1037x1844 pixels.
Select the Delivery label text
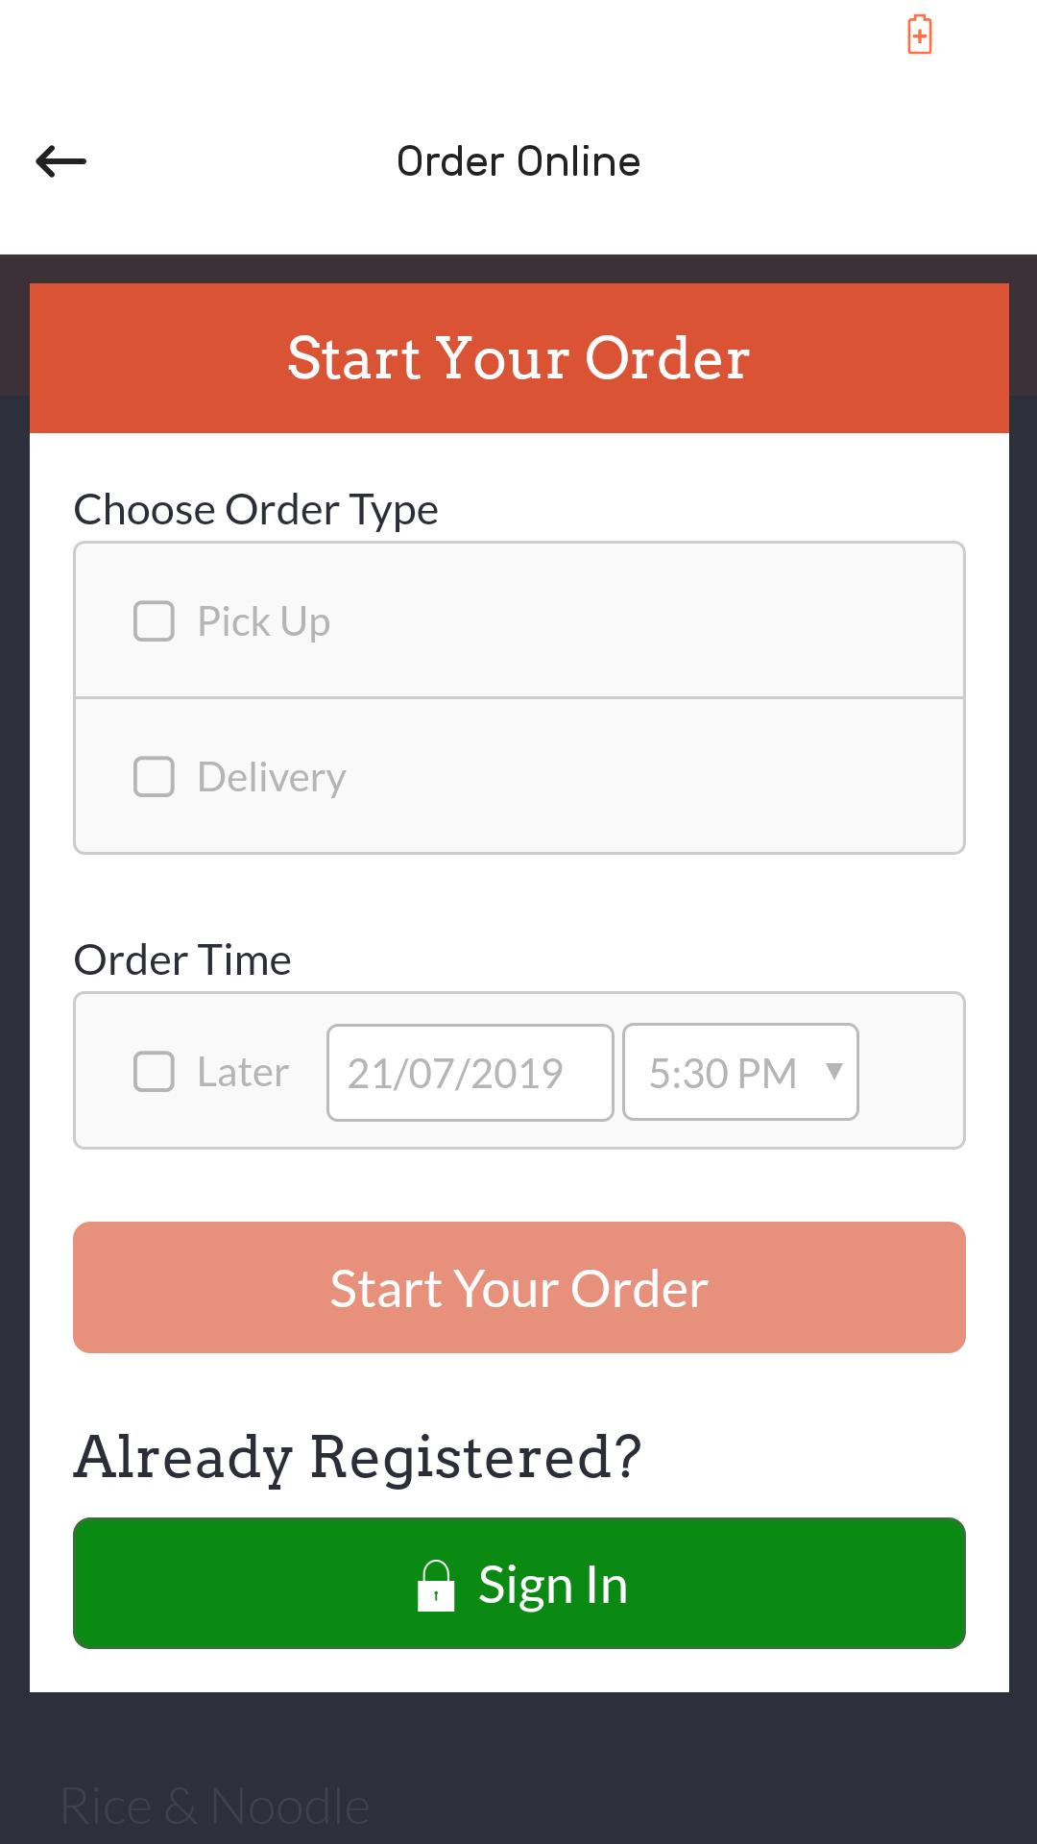click(x=272, y=777)
